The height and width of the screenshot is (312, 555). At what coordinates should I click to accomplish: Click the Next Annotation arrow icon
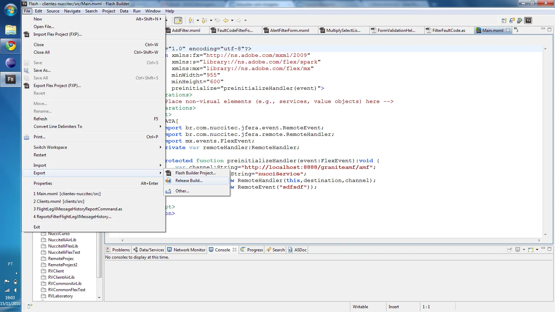pos(190,20)
